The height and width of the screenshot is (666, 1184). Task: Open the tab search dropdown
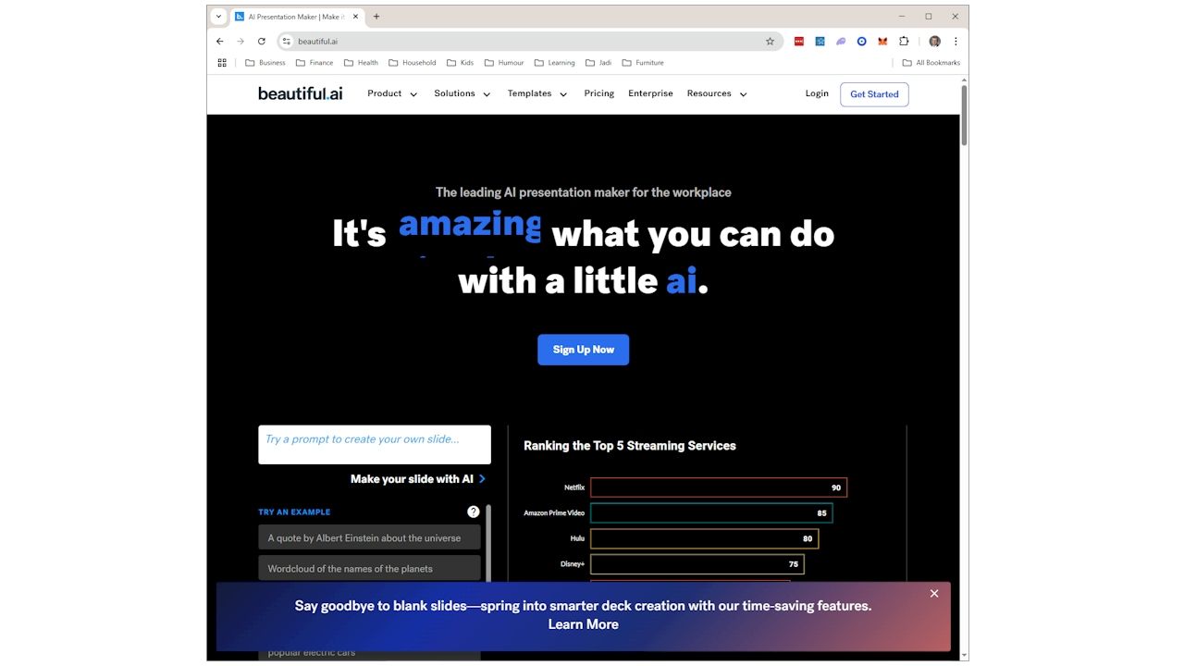[x=218, y=17]
